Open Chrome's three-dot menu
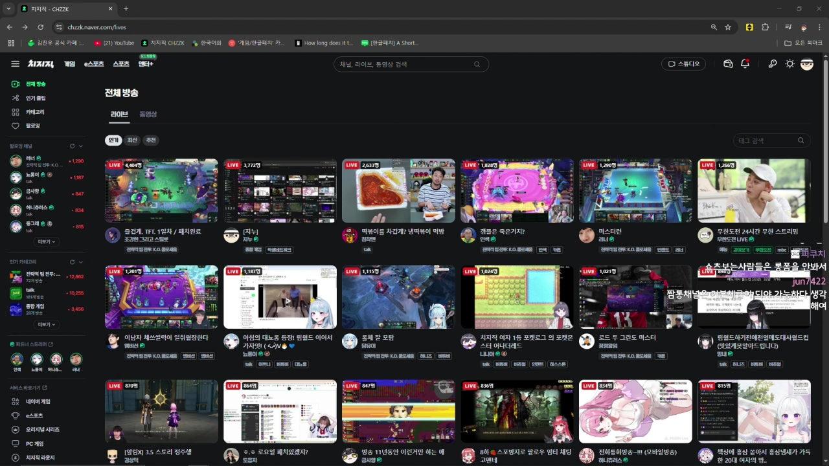The width and height of the screenshot is (829, 466). [819, 27]
